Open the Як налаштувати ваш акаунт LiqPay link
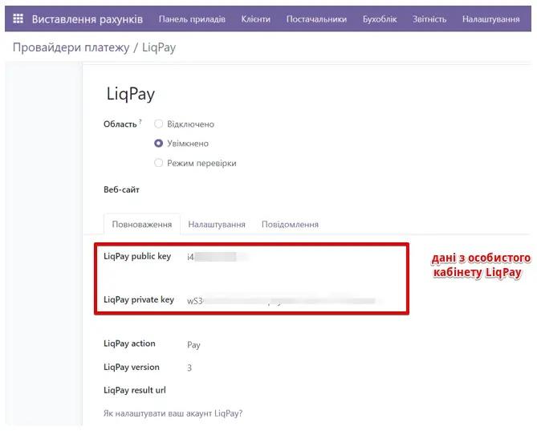The image size is (537, 431). pos(173,413)
